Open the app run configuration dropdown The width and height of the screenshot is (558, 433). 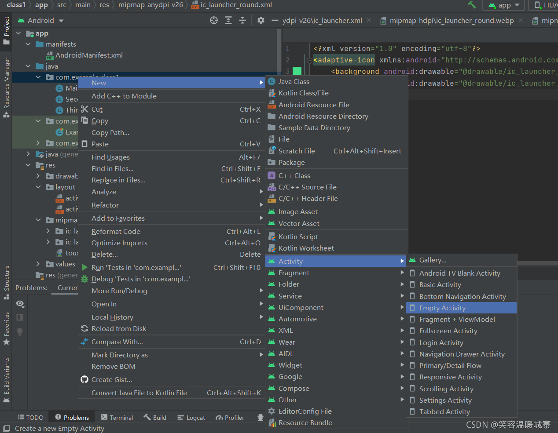[x=504, y=5]
